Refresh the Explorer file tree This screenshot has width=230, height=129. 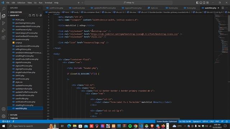37,15
